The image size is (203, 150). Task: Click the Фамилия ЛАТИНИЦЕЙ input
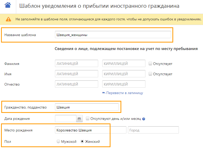point(77,63)
